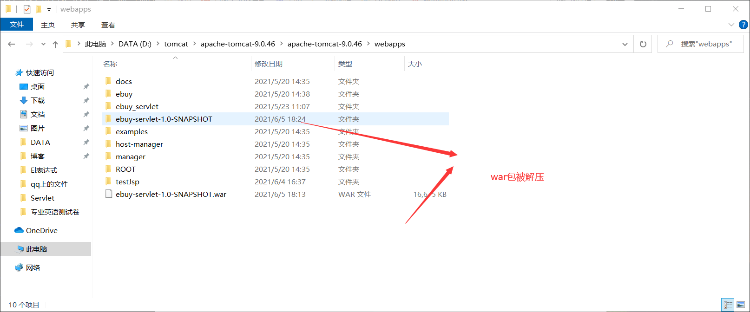Switch to large icons view in status bar

tap(741, 305)
